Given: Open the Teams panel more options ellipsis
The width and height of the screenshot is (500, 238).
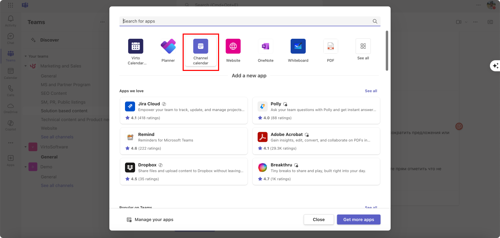Looking at the screenshot, I should (102, 22).
